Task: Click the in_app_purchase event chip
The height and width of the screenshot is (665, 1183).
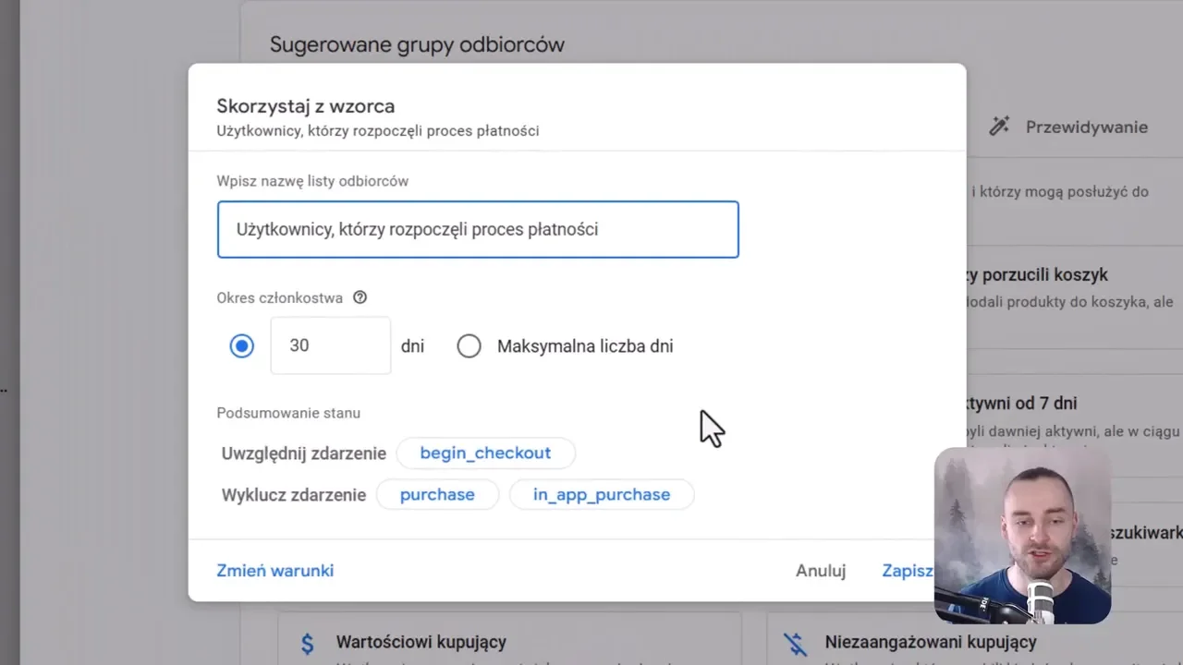Action: [x=602, y=494]
